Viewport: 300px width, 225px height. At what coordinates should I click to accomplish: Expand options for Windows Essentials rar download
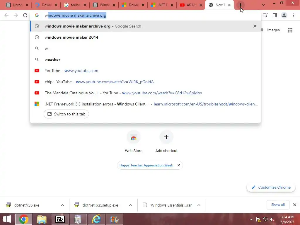(x=199, y=205)
